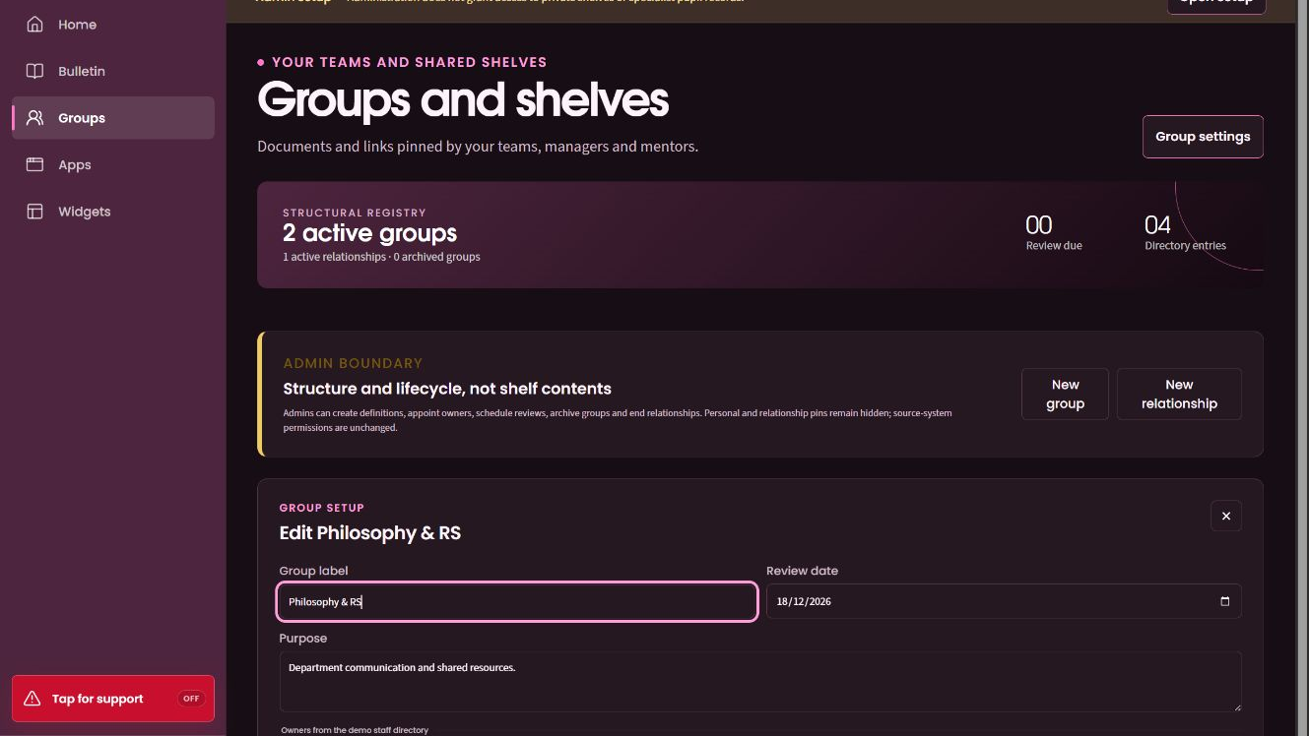Click the Home house icon in sidebar

click(34, 25)
